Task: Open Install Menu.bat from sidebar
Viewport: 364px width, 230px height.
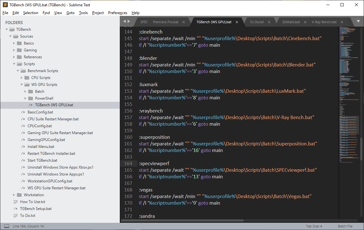Action: (x=41, y=147)
